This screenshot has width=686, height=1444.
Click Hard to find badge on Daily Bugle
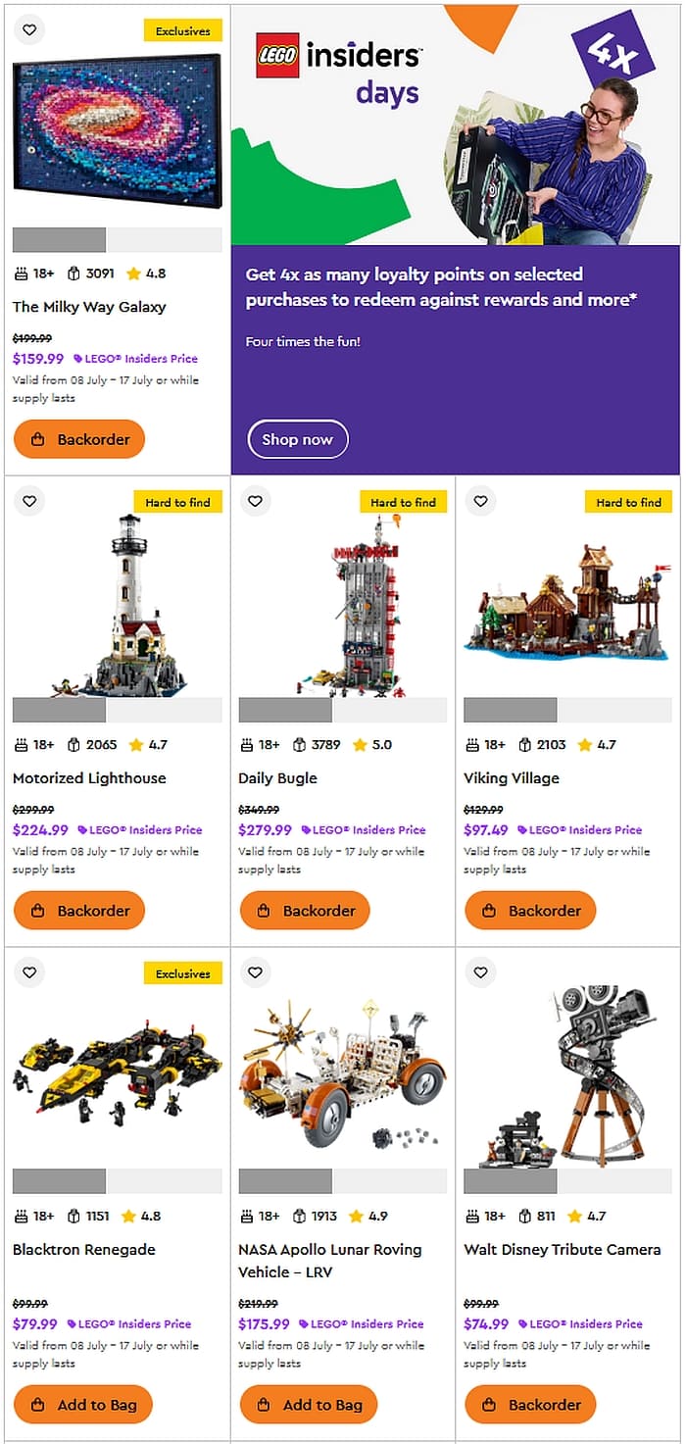(x=403, y=502)
